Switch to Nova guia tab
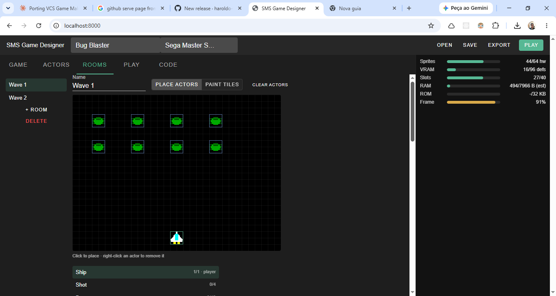The height and width of the screenshot is (296, 556). pos(363,8)
